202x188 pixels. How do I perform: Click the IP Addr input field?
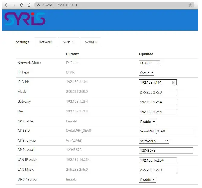158,83
